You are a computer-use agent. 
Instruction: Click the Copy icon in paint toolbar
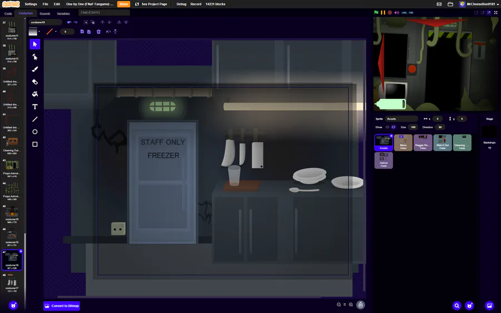(82, 32)
